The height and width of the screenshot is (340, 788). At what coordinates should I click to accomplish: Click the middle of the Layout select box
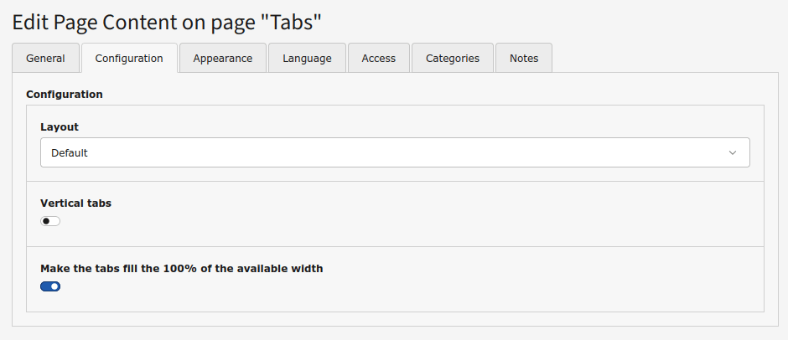click(x=395, y=153)
